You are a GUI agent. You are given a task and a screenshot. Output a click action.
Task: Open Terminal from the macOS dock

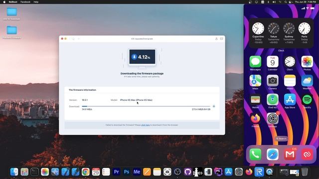(x=34, y=172)
